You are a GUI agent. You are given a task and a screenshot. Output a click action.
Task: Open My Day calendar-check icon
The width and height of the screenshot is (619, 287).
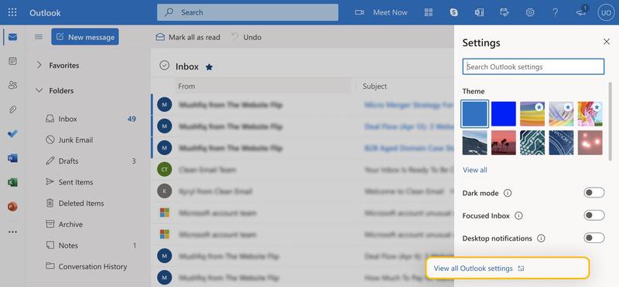click(504, 12)
